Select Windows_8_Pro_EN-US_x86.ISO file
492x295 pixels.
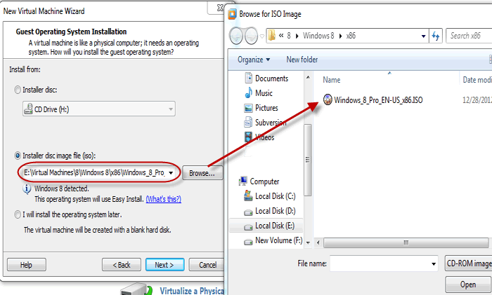[378, 100]
